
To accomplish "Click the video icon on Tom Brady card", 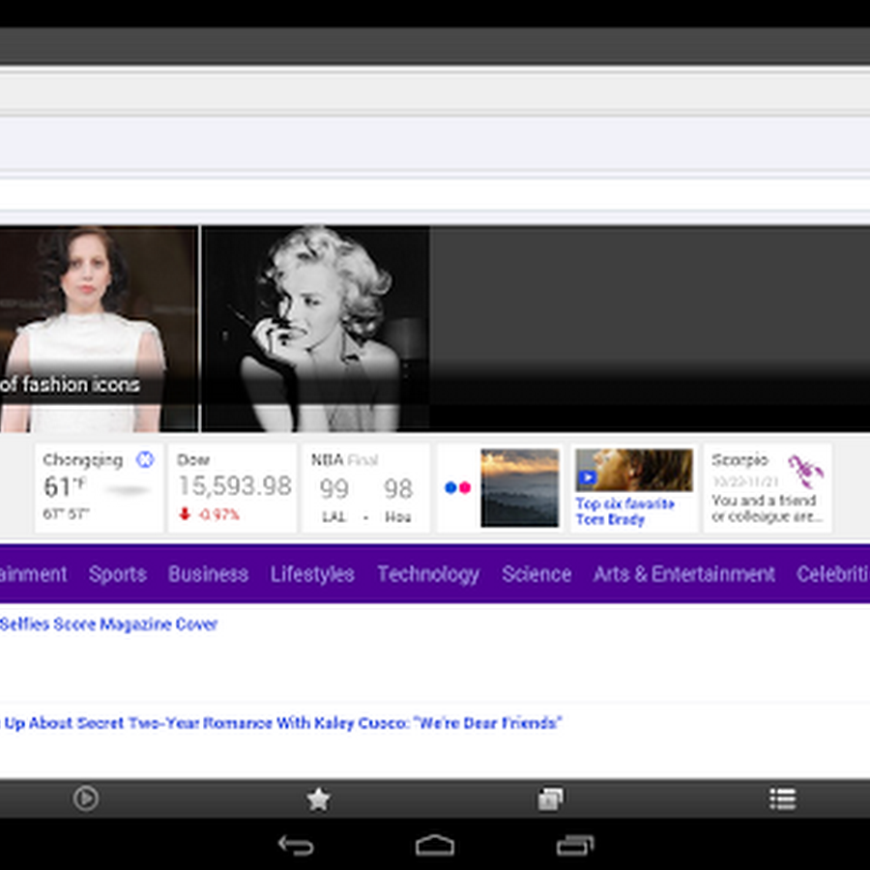I will tap(588, 478).
